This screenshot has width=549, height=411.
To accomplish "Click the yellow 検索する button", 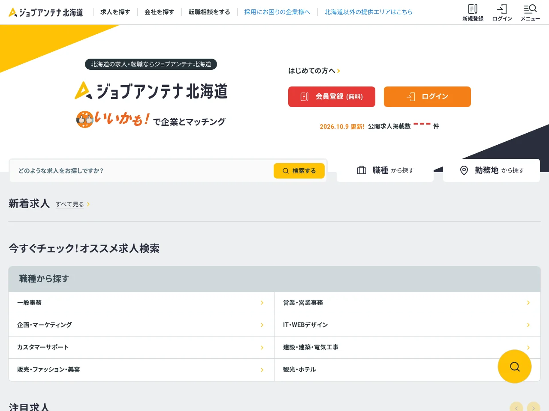I will click(x=299, y=171).
